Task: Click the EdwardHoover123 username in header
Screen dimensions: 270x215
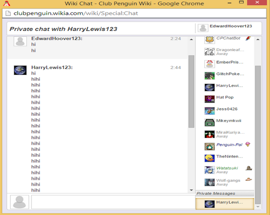Action: coord(231,26)
